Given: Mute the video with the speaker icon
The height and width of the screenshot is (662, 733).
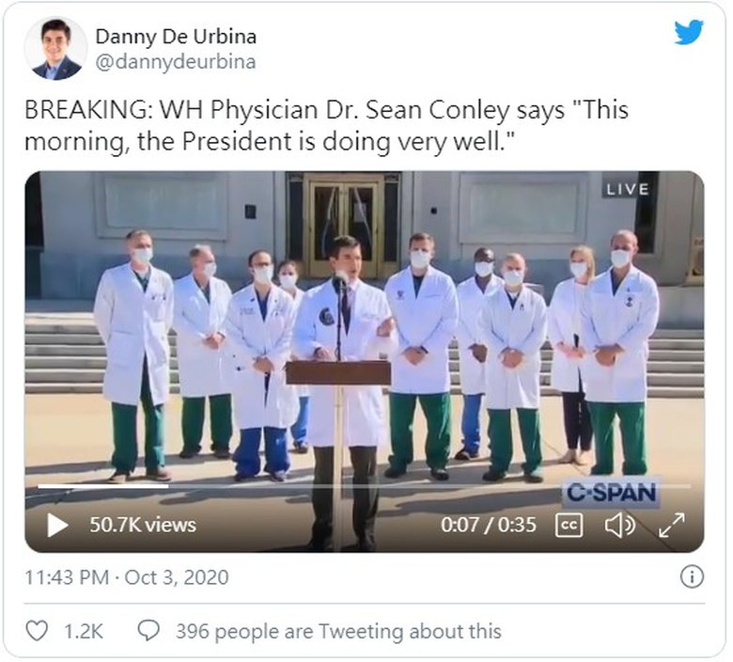Looking at the screenshot, I should coord(620,525).
